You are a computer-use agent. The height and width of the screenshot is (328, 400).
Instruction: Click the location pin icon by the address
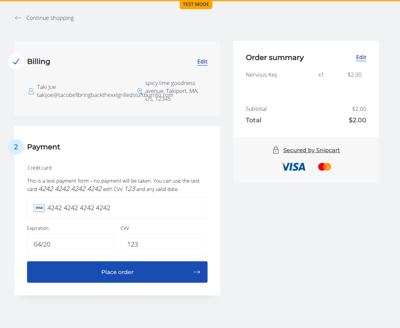[140, 91]
